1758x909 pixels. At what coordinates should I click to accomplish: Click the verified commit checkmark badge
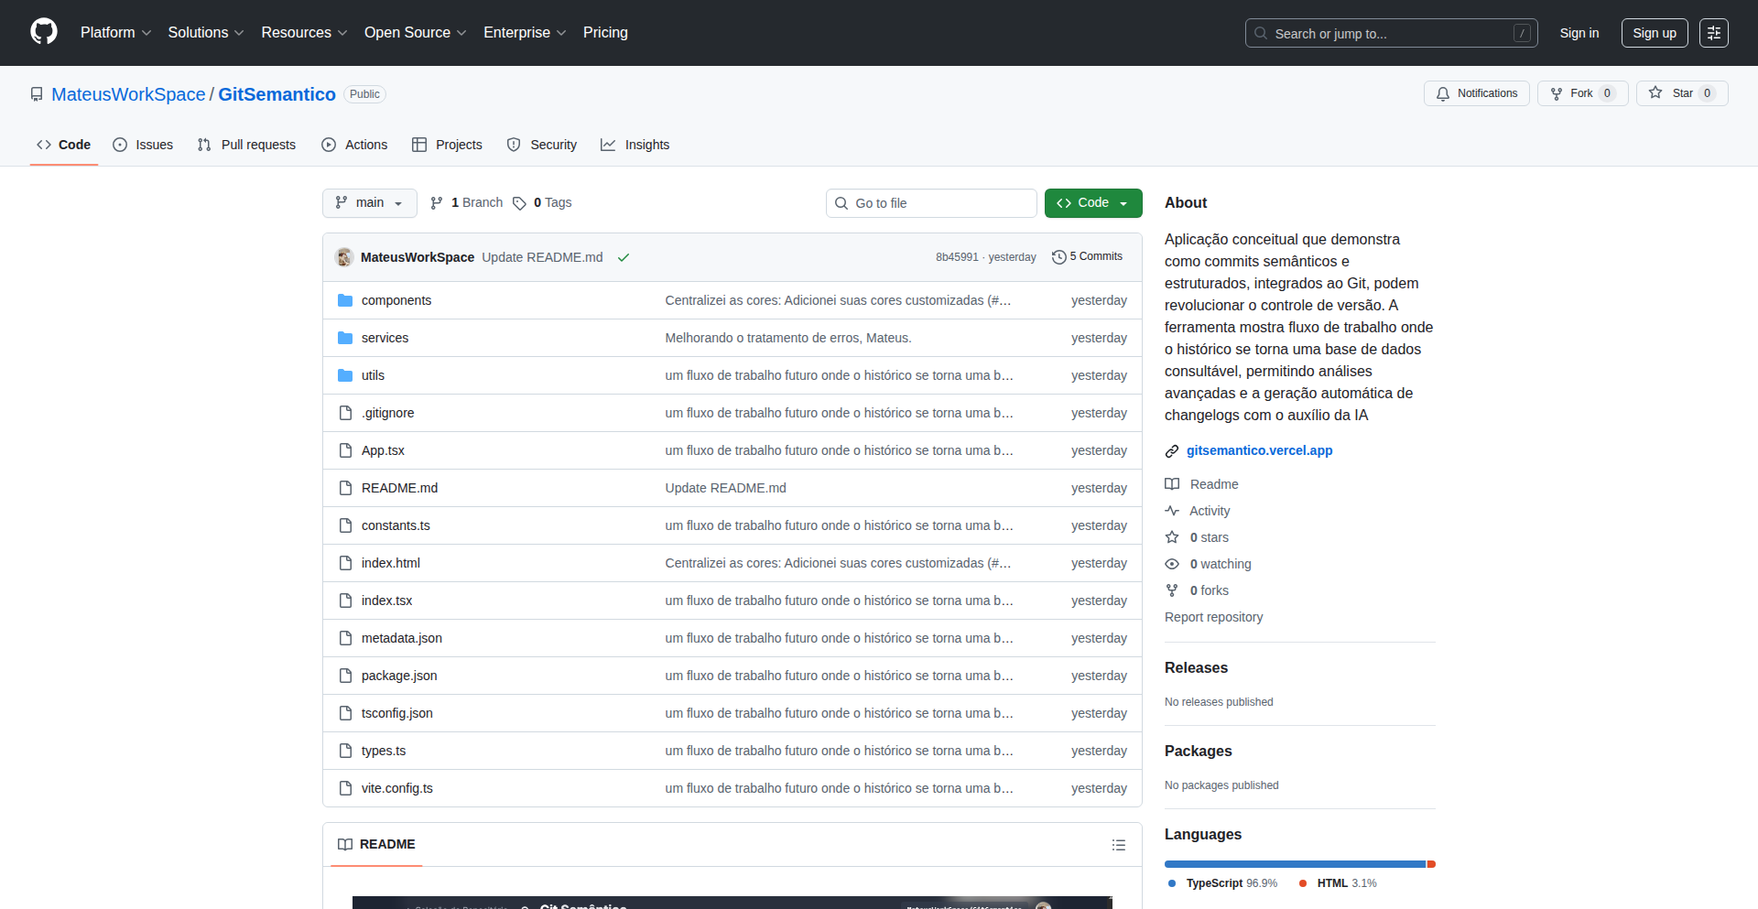(623, 257)
